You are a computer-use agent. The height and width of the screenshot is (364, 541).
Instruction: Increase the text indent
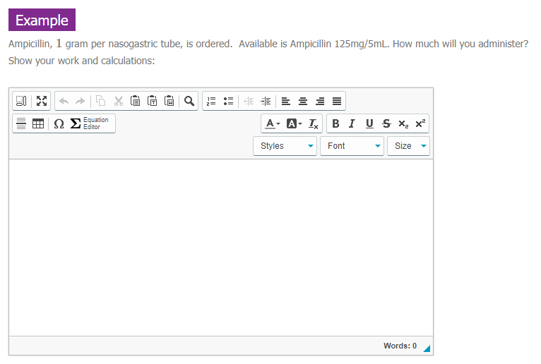(266, 101)
